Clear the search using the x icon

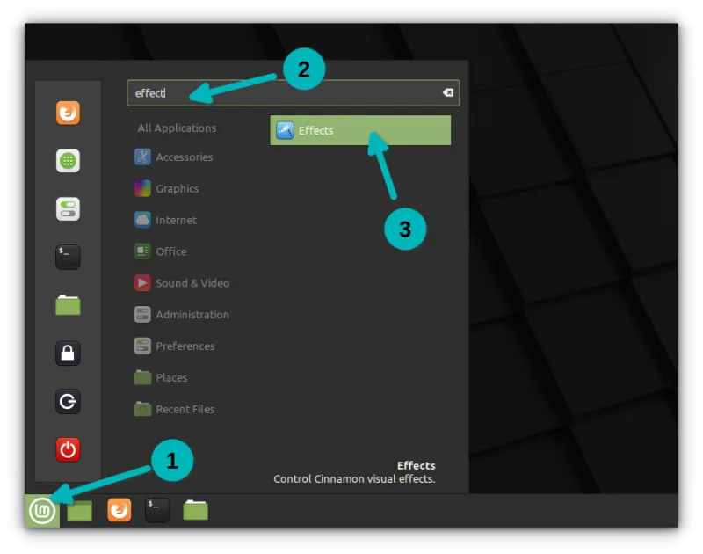pos(447,92)
